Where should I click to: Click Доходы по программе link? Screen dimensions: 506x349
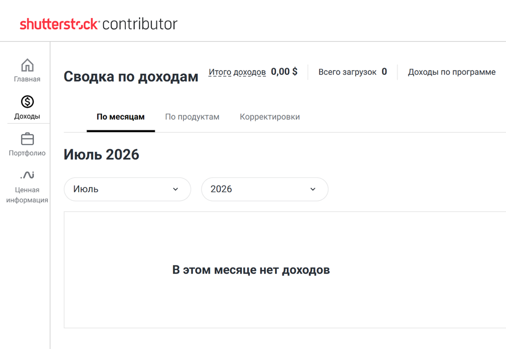click(452, 72)
